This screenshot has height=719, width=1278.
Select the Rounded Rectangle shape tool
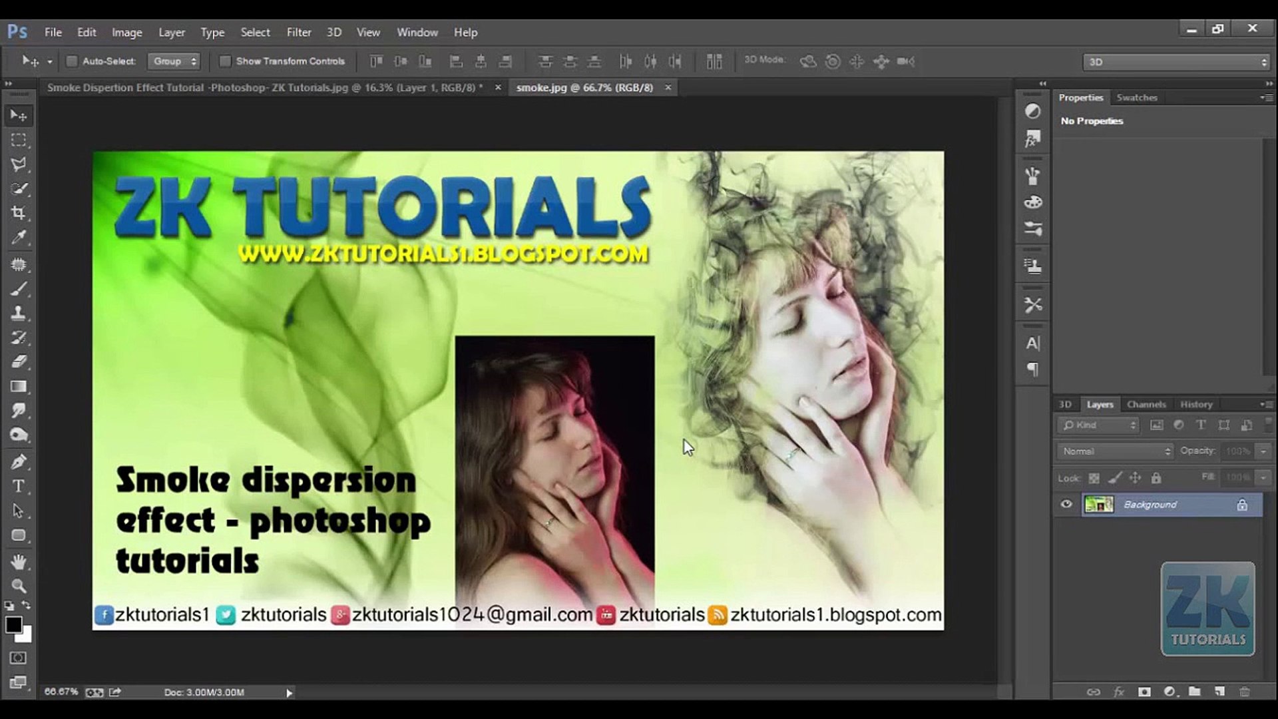(19, 535)
